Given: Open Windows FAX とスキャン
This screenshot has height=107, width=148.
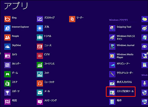Looking at the screenshot, I should coord(112,37).
